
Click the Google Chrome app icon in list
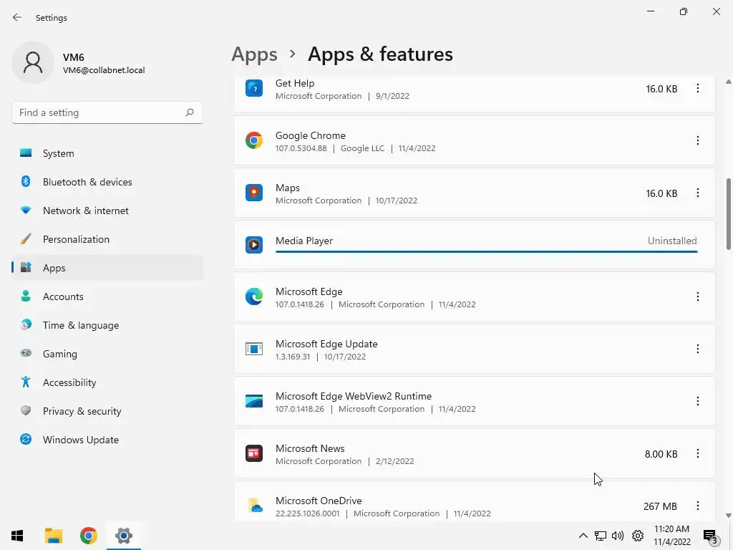[254, 140]
